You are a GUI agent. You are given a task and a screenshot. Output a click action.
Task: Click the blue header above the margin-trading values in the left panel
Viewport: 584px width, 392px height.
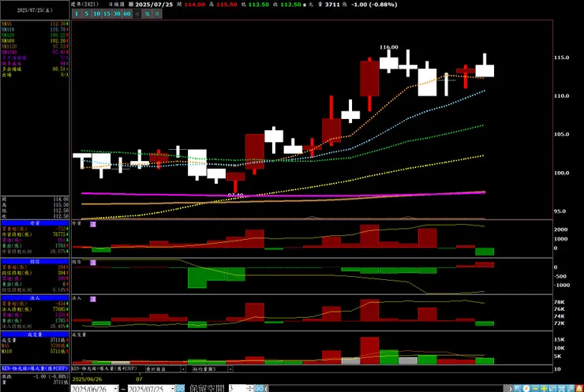(x=35, y=223)
